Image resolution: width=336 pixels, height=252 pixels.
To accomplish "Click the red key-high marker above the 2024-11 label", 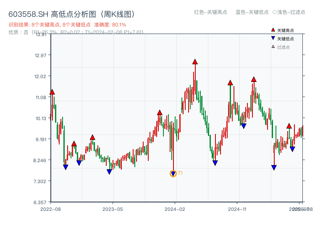I will [x=230, y=83].
